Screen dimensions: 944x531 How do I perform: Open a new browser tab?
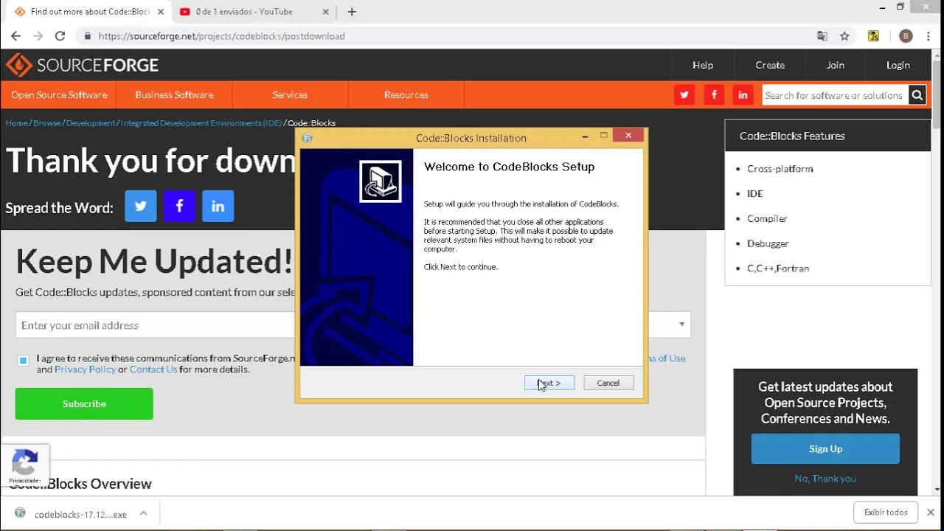(x=352, y=12)
